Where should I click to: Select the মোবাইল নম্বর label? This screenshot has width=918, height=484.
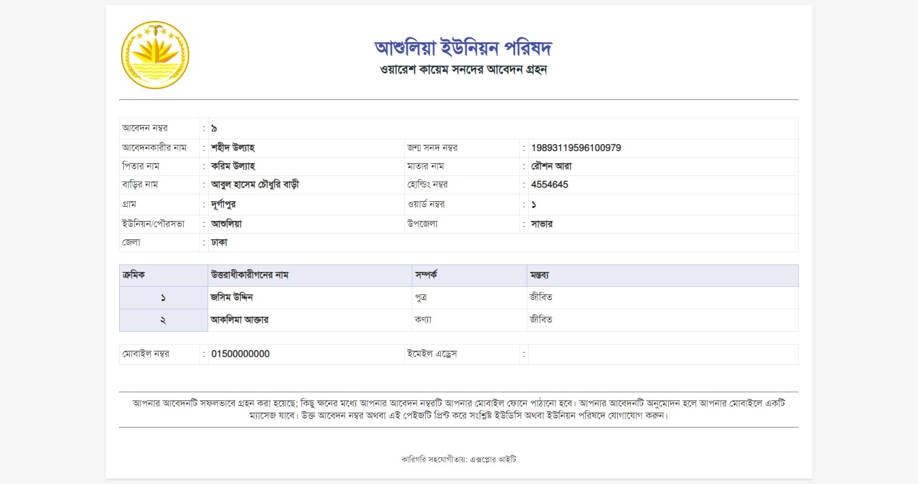click(x=146, y=354)
